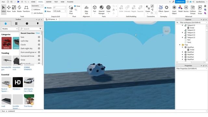208x117 pixels.
Task: Open Toolbox Marketplace tab icon
Action: (x=6, y=23)
